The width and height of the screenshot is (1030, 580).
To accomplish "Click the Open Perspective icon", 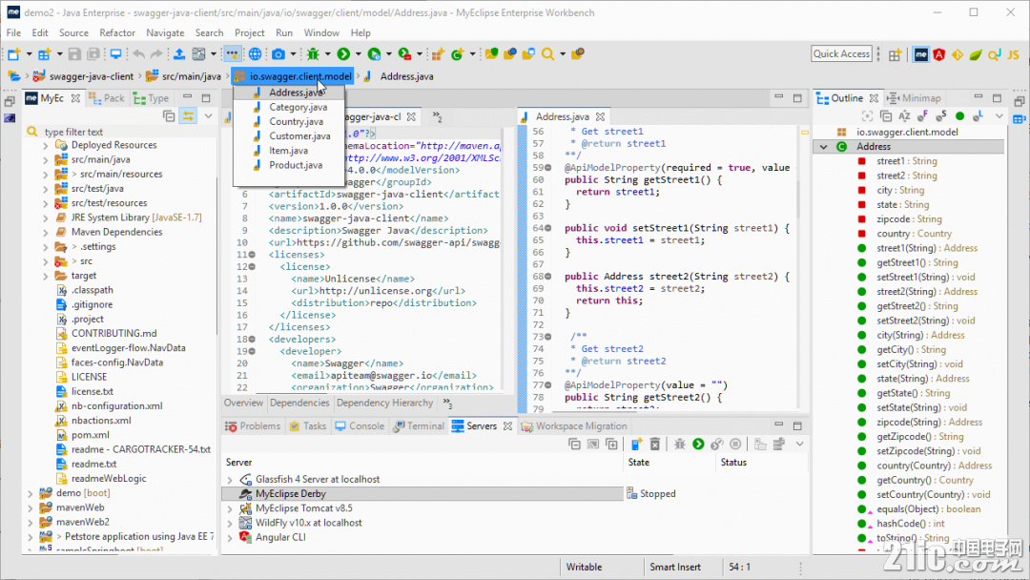I will pyautogui.click(x=895, y=55).
